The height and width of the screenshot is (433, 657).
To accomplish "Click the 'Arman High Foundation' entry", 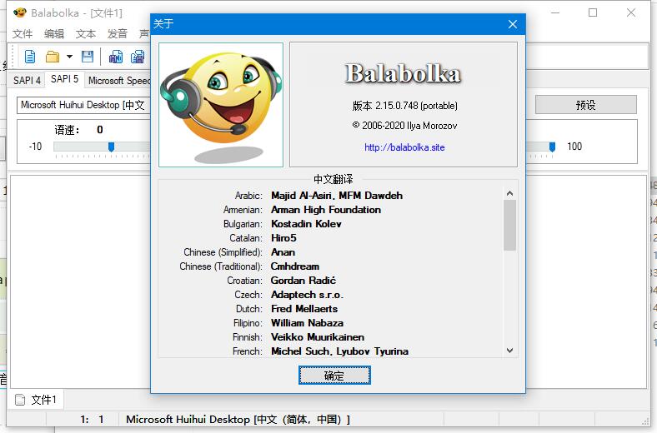I will coord(325,210).
